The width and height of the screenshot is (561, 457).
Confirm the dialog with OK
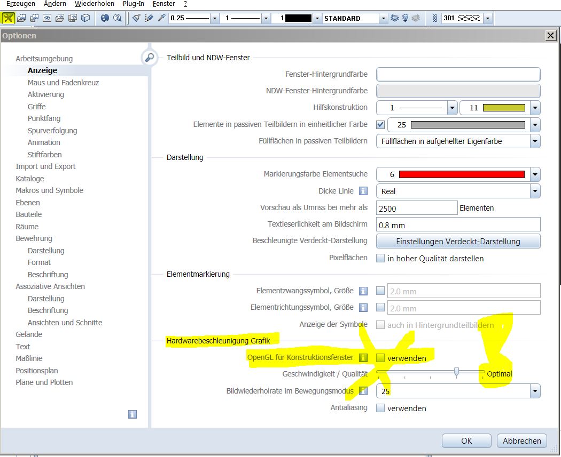466,440
